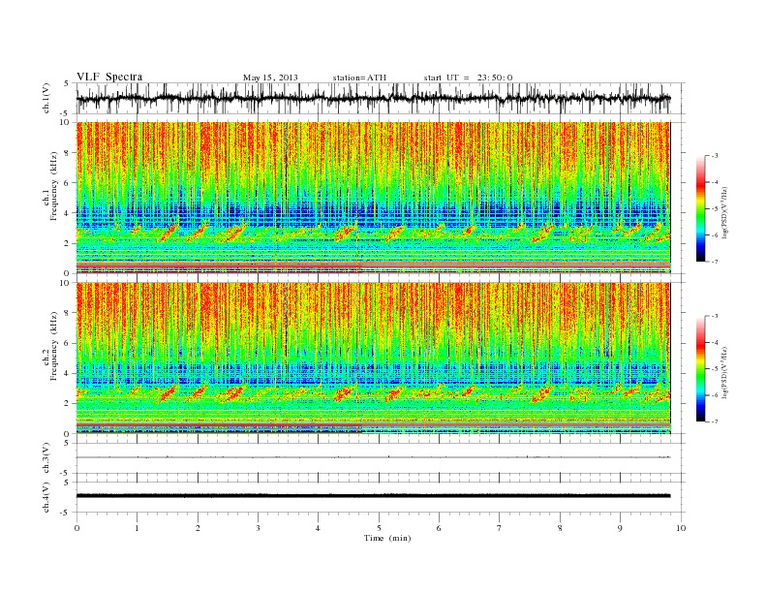Click the ch.1 color scale bar
Viewport: 767px width, 593px height.
700,208
